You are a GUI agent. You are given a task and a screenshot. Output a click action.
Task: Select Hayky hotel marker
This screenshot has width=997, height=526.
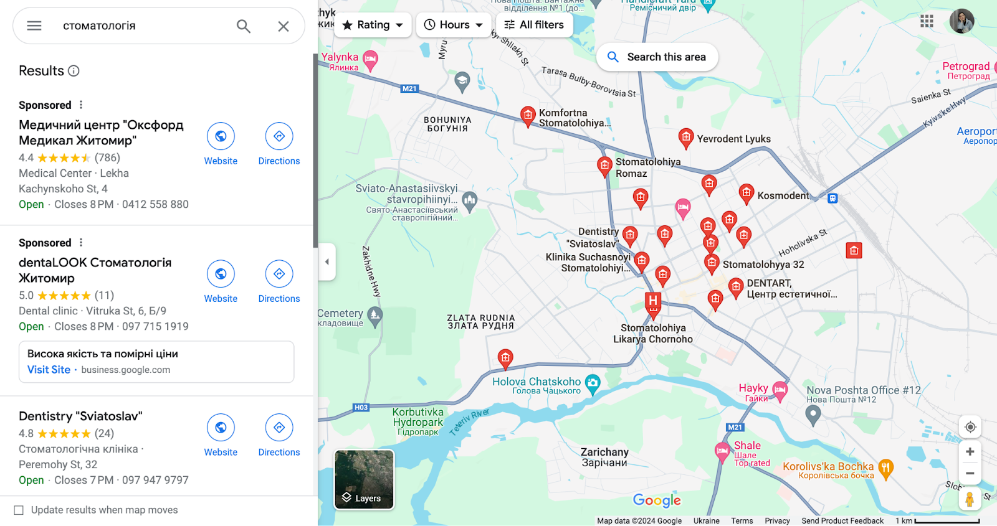[x=780, y=391]
